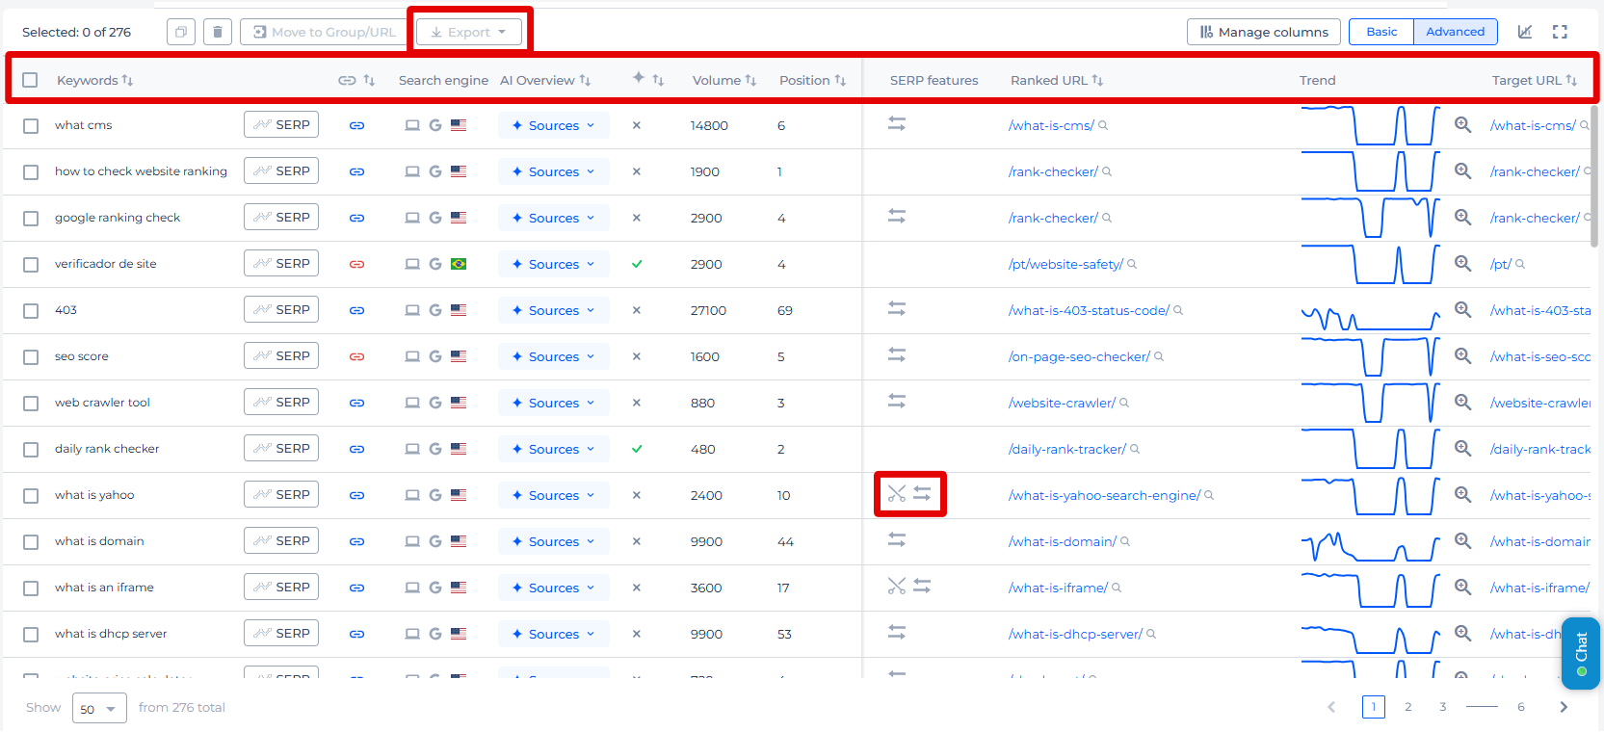Open the /what-is-403-status-code/ ranked URL link
1604x732 pixels.
click(x=1089, y=310)
